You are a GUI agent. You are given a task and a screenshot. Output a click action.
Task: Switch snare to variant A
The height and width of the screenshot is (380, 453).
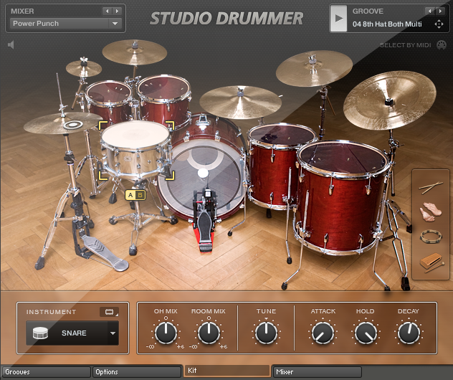[130, 194]
